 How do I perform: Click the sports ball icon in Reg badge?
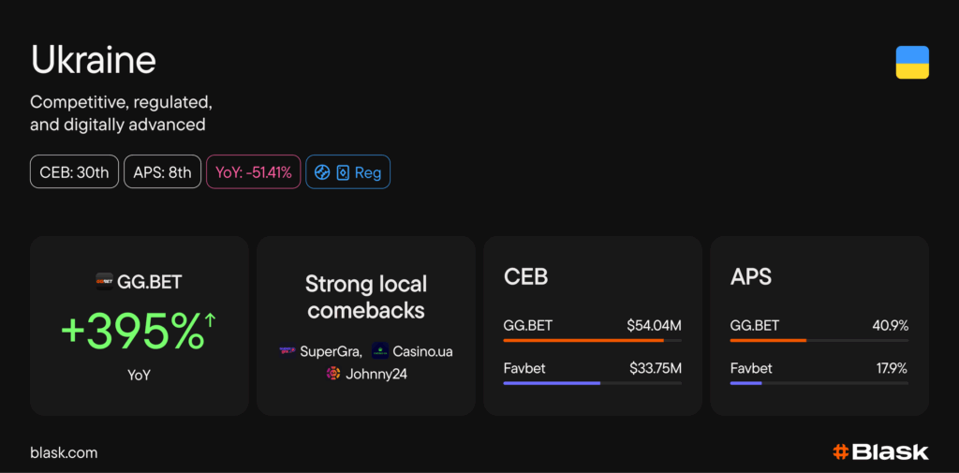tap(322, 172)
